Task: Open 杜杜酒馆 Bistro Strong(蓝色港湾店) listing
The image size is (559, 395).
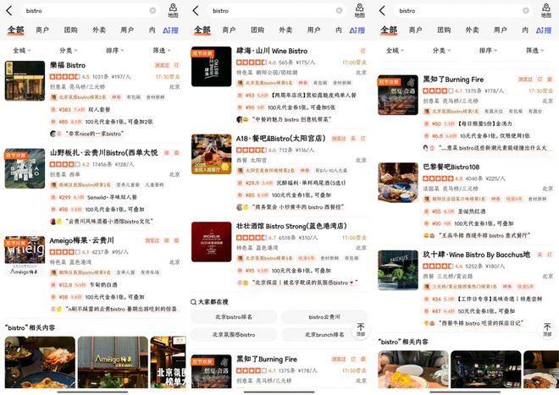Action: tap(291, 226)
